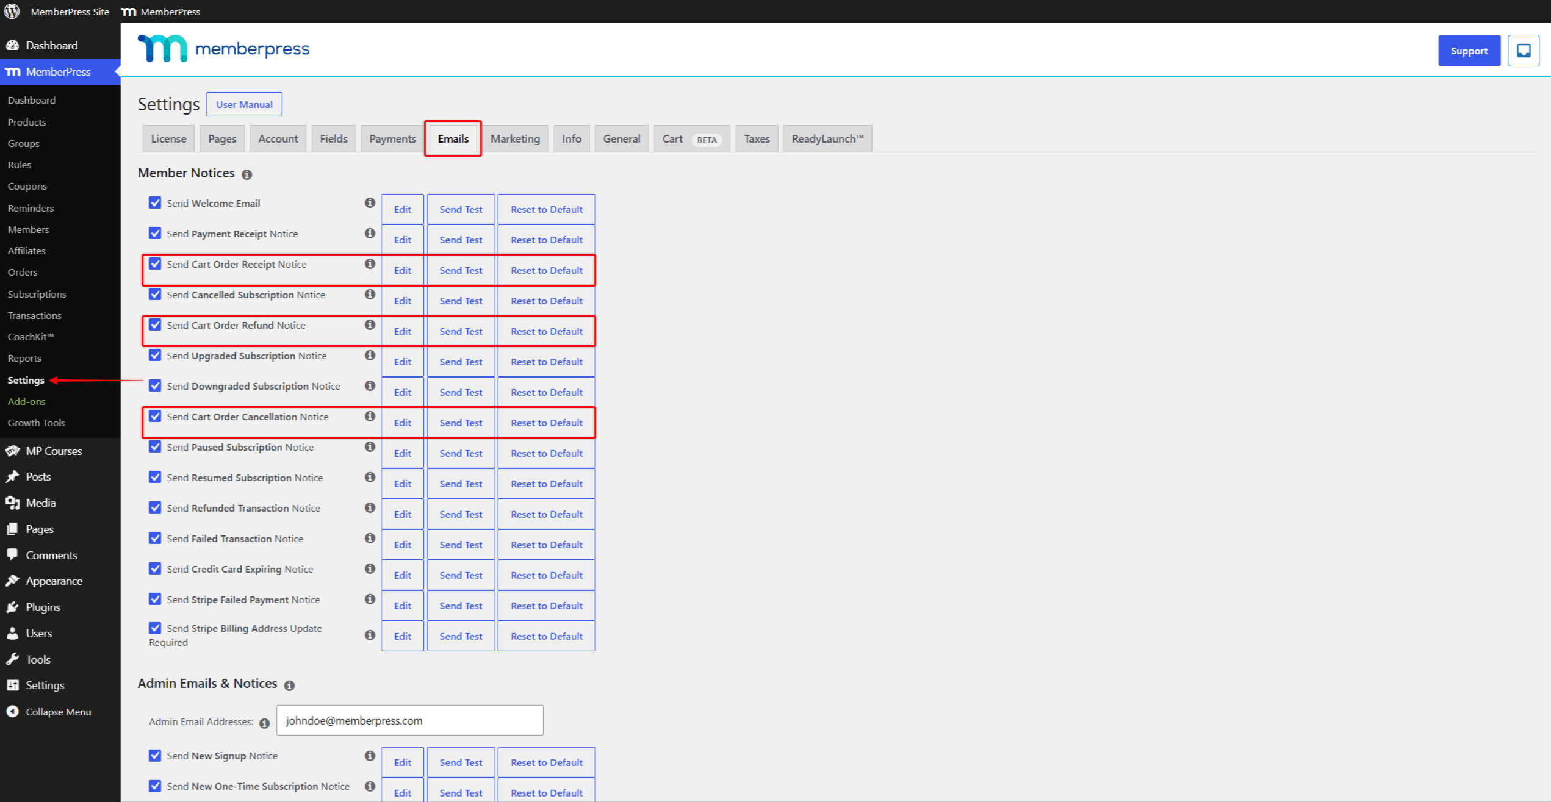Open the Payments settings tab
The height and width of the screenshot is (802, 1551).
pos(392,139)
